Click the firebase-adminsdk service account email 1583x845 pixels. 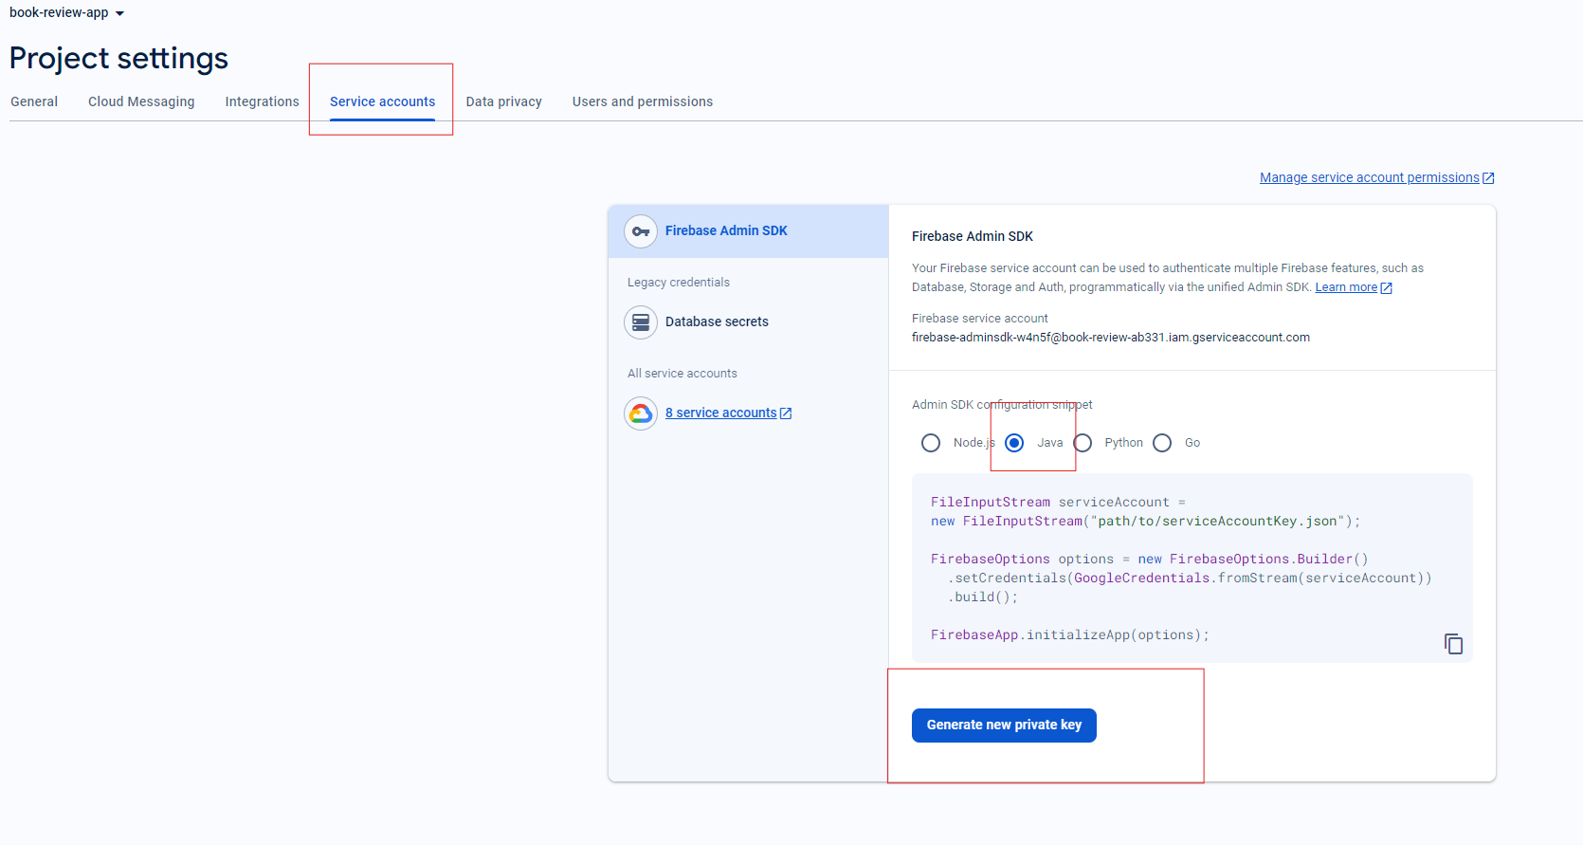(x=1111, y=338)
